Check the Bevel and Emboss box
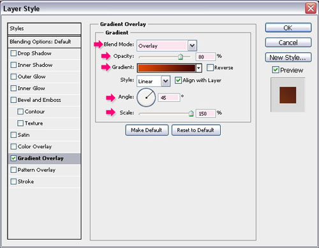319x248 pixels. pyautogui.click(x=13, y=100)
